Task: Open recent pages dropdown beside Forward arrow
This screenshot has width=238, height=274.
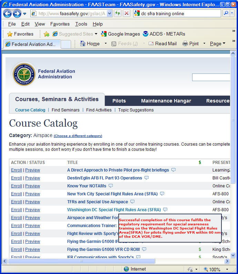Action: click(24, 13)
